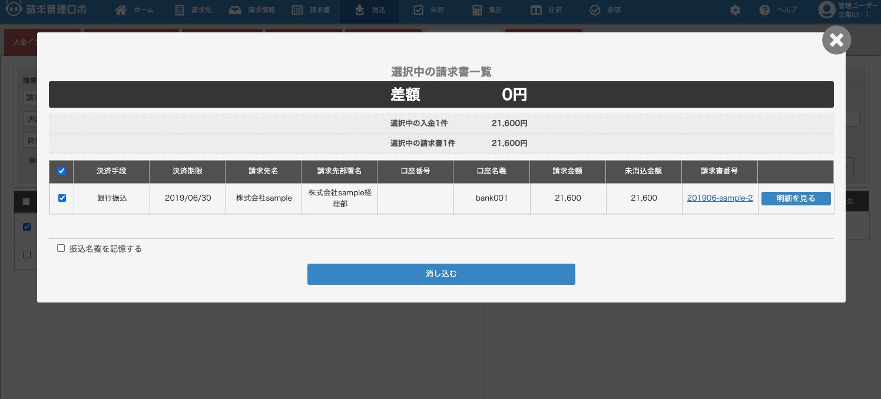Close the dialog with the X button
This screenshot has height=399, width=881.
(x=836, y=41)
